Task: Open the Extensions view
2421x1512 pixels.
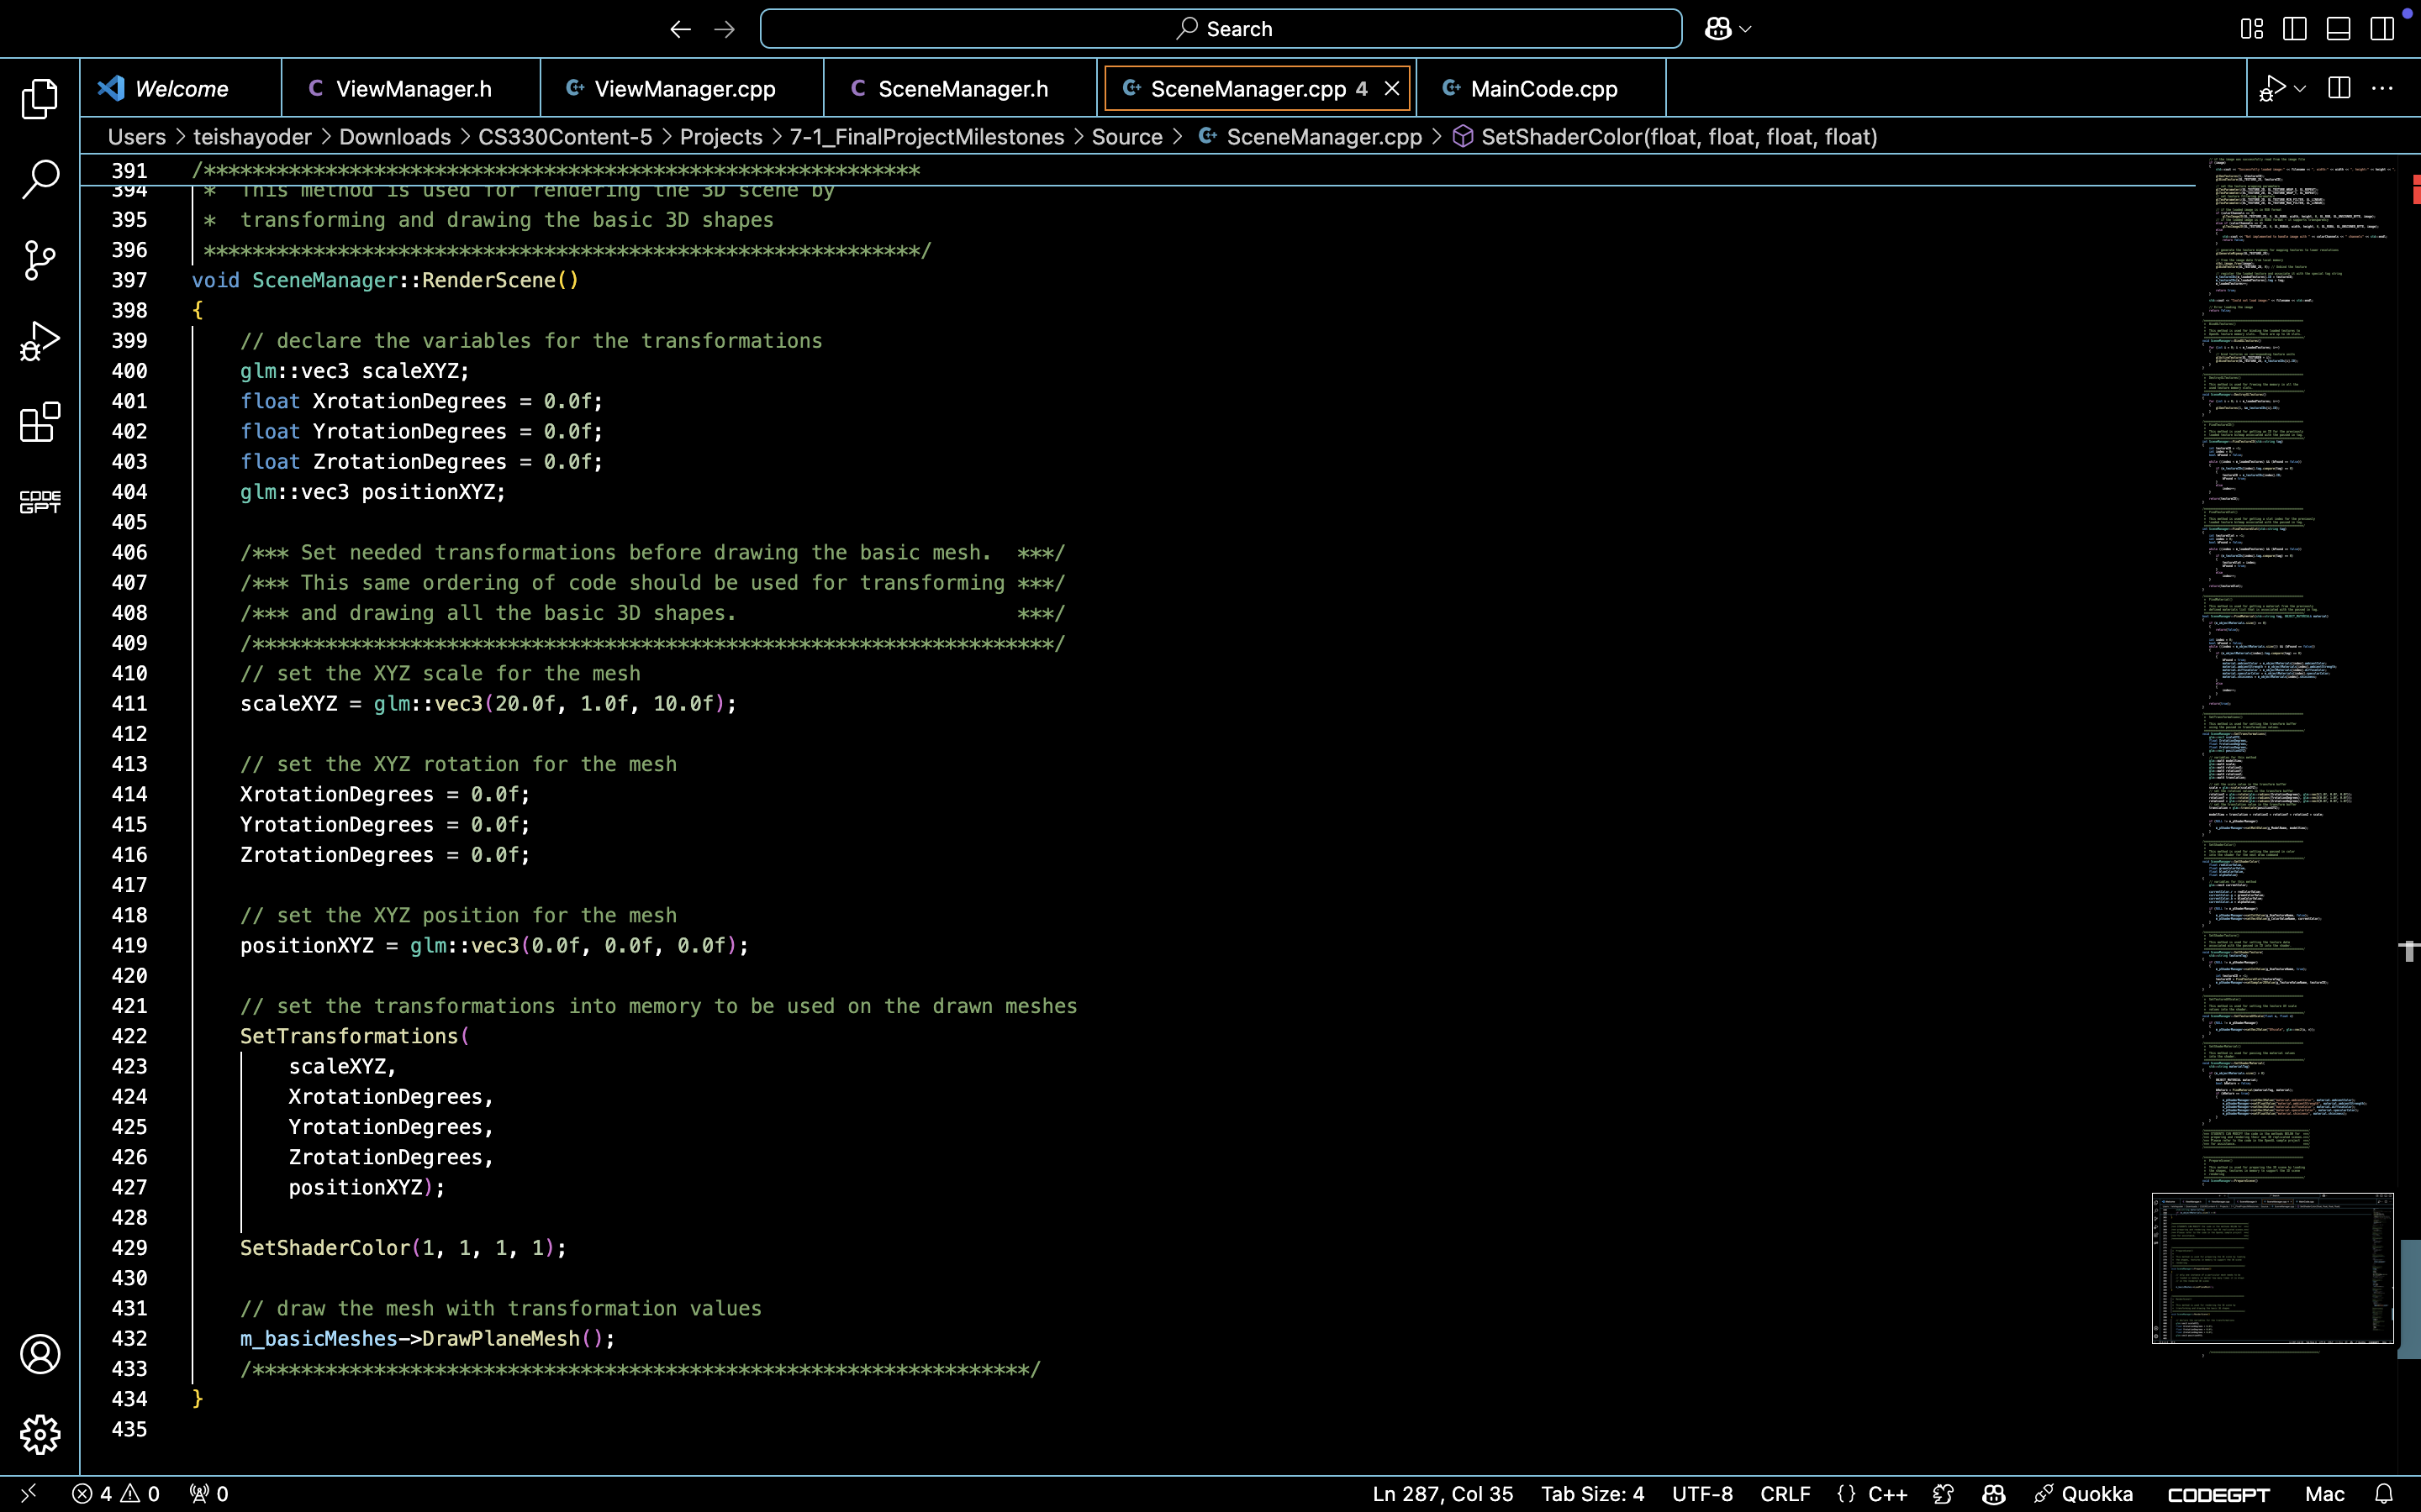Action: (40, 422)
